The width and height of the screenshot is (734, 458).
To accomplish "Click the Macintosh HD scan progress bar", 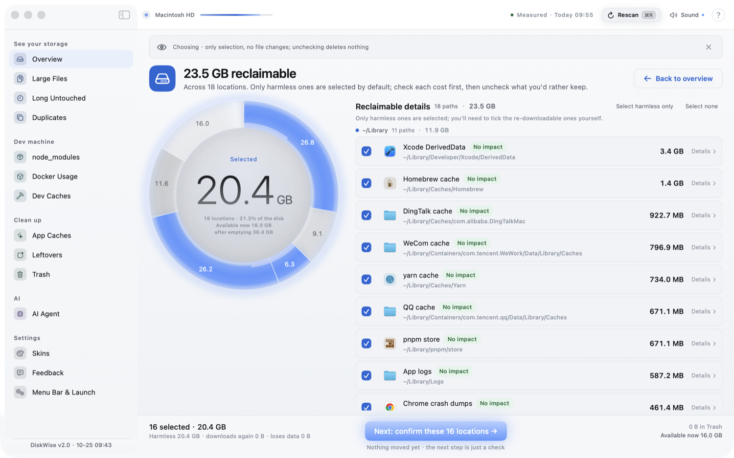I will (236, 15).
